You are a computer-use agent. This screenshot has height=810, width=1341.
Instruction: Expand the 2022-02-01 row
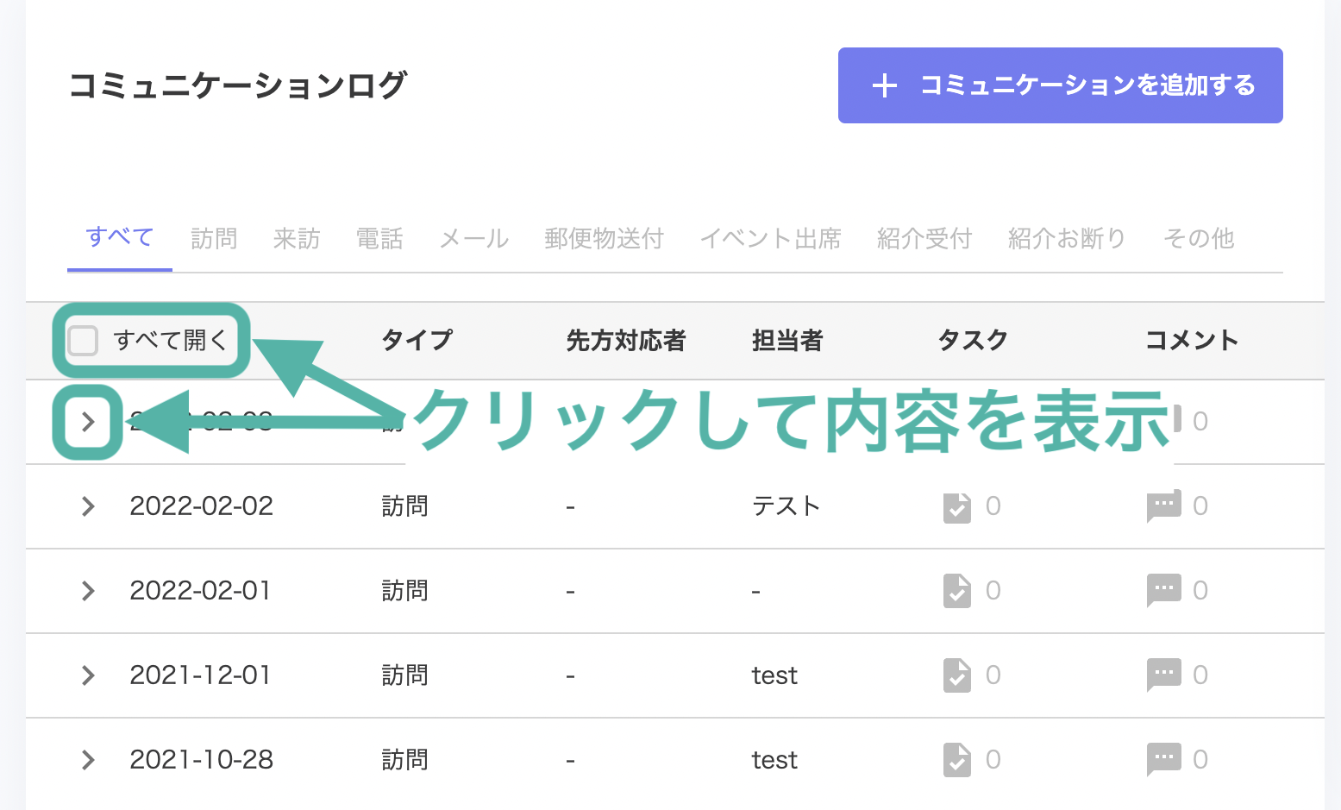coord(88,591)
